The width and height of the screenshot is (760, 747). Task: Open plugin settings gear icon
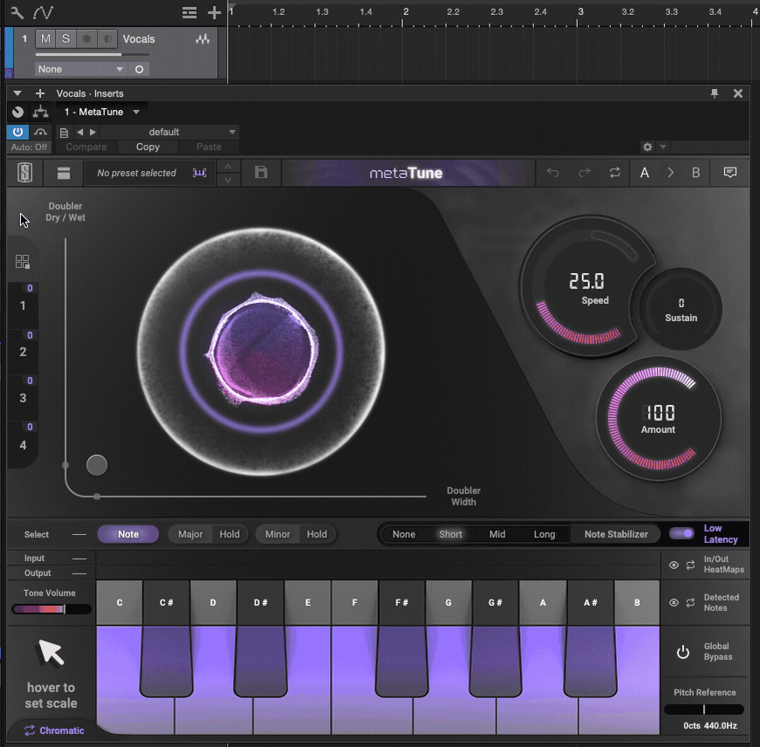[x=647, y=147]
